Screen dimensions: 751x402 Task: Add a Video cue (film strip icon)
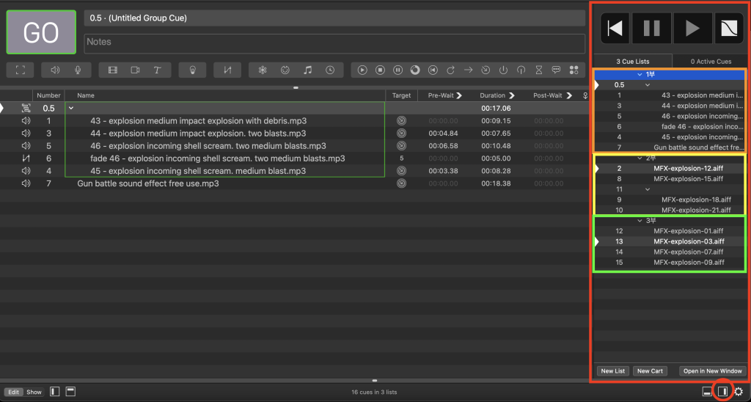112,70
